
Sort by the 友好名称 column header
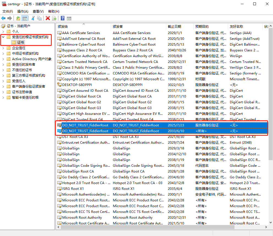[x=245, y=26]
